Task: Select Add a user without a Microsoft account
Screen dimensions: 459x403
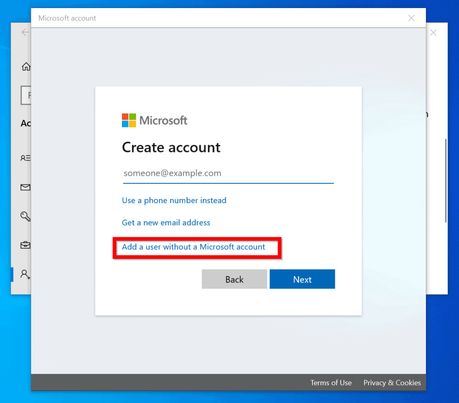Action: (194, 247)
